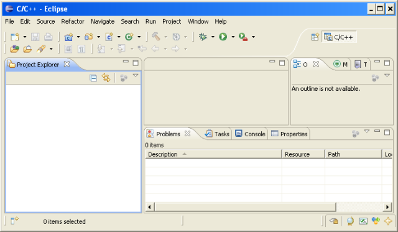The width and height of the screenshot is (398, 232).
Task: Click the Forward navigation arrow
Action: [175, 49]
